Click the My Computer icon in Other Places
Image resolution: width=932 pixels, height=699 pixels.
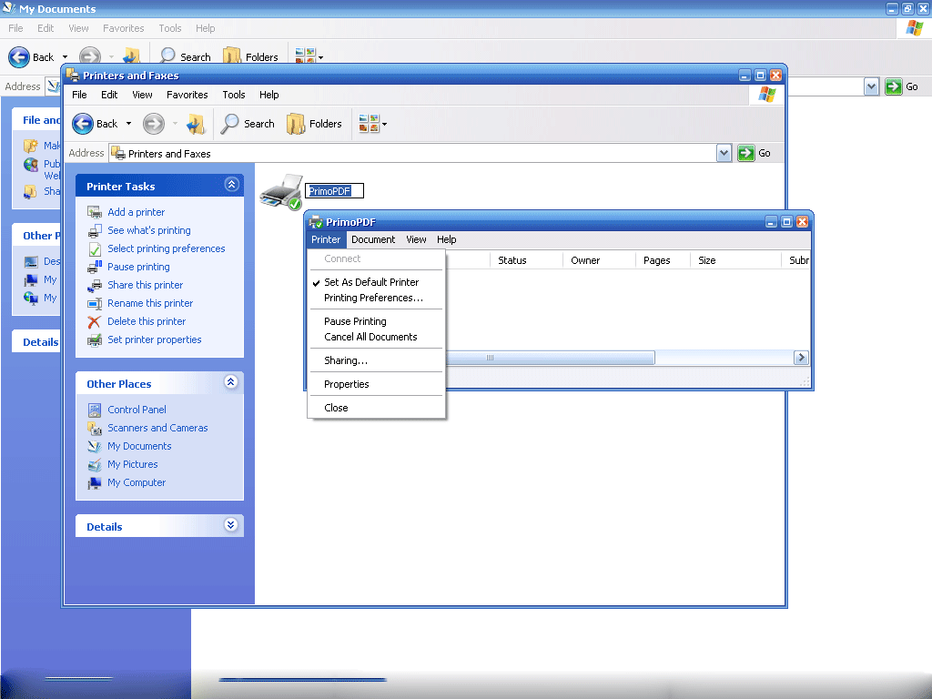point(95,482)
